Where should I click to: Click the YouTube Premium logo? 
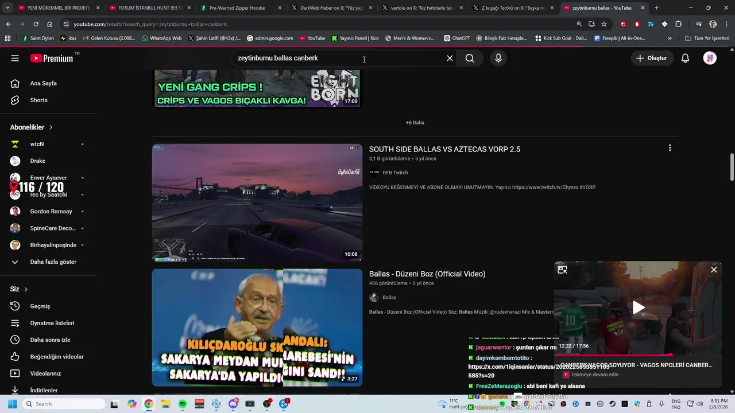(x=53, y=58)
